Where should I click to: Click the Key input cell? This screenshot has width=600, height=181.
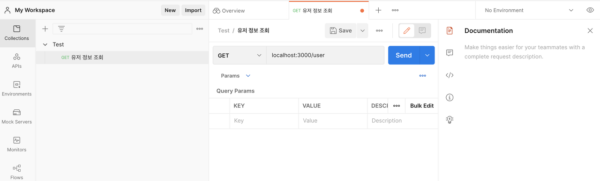[x=264, y=121]
